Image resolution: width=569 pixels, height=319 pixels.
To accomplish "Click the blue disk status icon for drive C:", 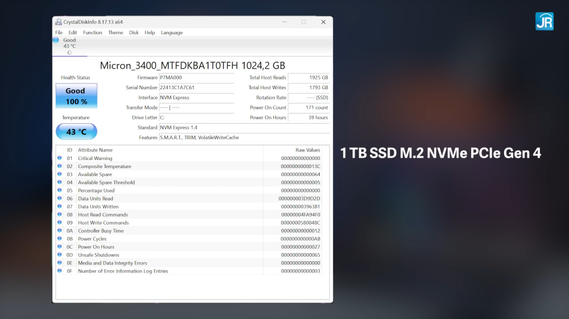I will pyautogui.click(x=56, y=40).
